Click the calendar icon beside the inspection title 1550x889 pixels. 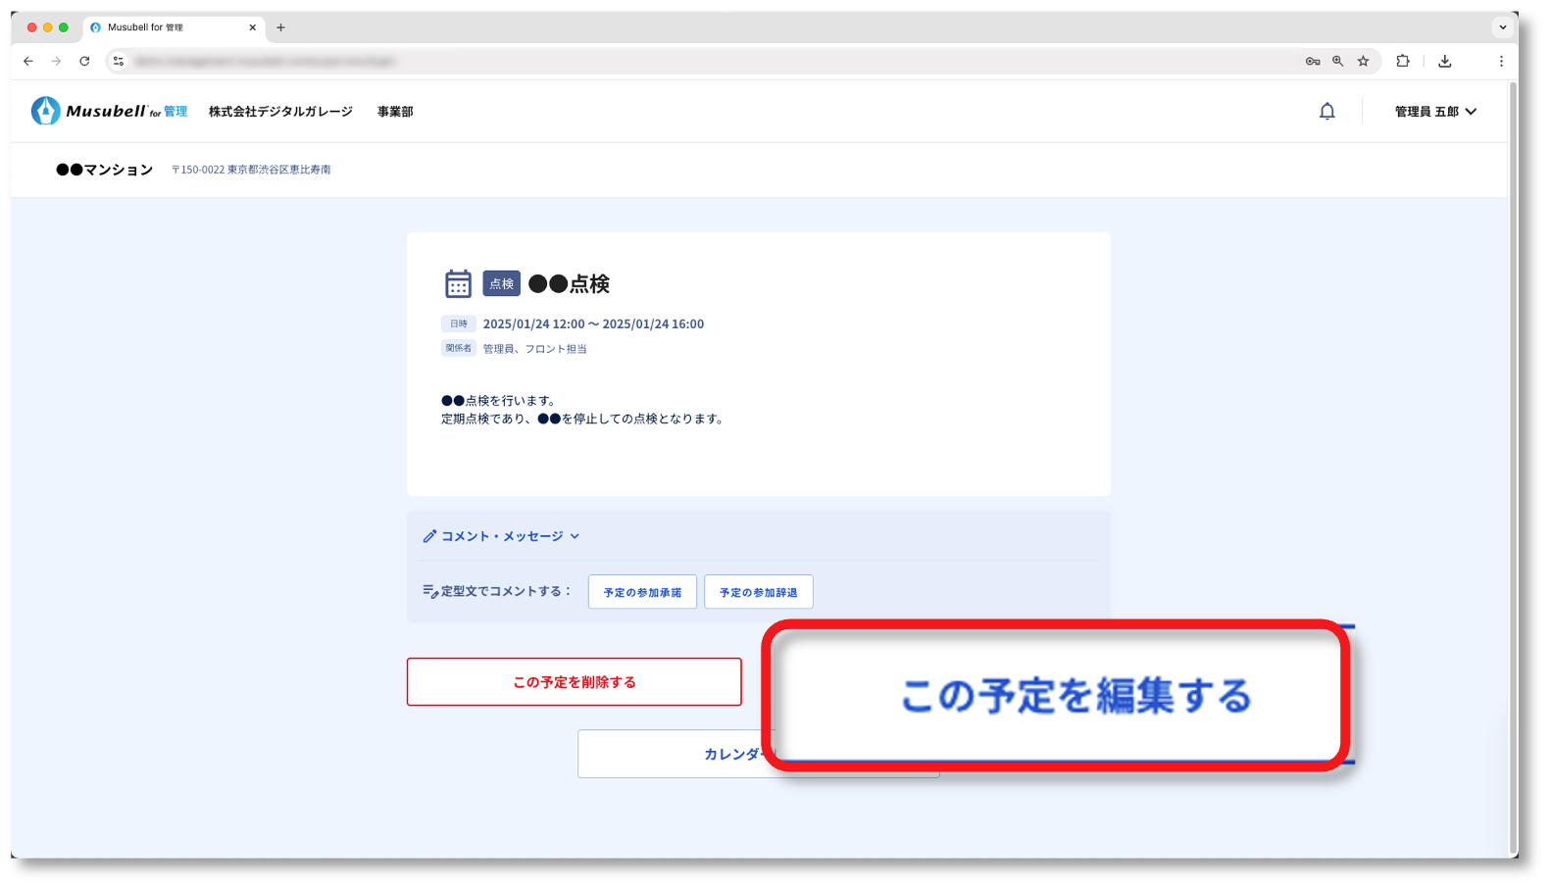[458, 284]
